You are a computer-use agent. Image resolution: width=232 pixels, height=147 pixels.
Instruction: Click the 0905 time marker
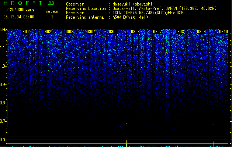[113, 32]
